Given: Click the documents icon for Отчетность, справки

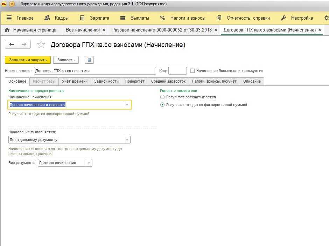Looking at the screenshot, I should pos(219,18).
